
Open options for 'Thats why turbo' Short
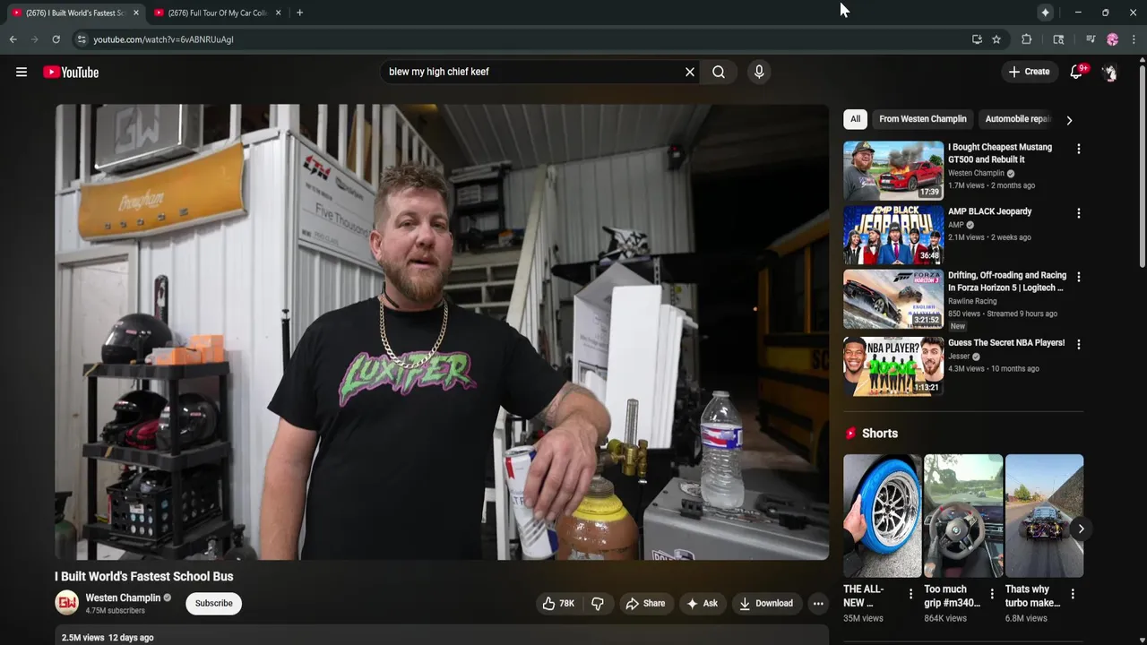point(1073,594)
